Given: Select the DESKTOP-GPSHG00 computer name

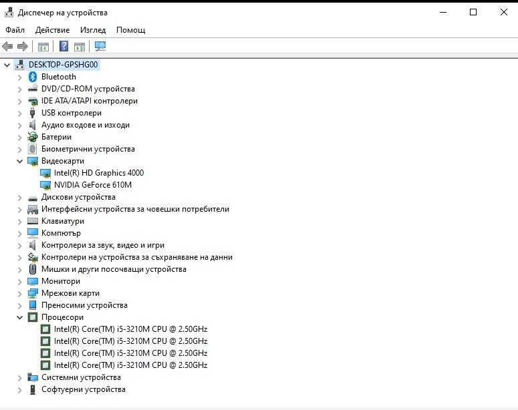Looking at the screenshot, I should (63, 65).
